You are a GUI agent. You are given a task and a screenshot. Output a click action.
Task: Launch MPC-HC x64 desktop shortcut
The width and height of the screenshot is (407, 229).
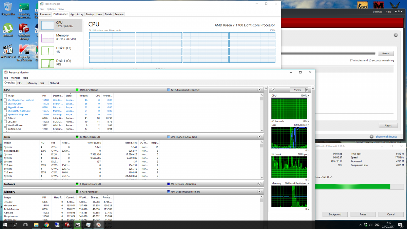click(x=8, y=52)
